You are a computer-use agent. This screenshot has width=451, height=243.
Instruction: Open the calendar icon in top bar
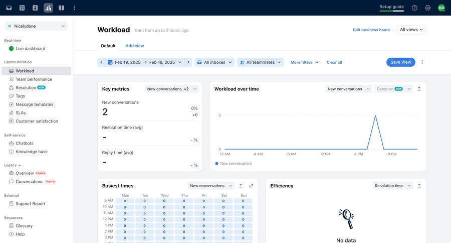pos(22,8)
